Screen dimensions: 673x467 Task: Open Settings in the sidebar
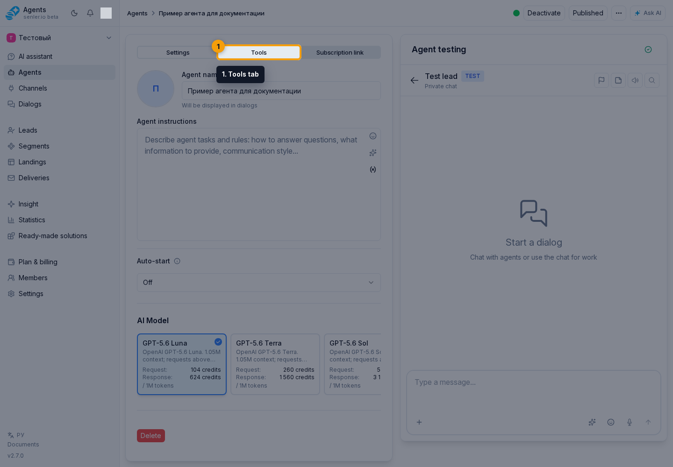point(59,294)
